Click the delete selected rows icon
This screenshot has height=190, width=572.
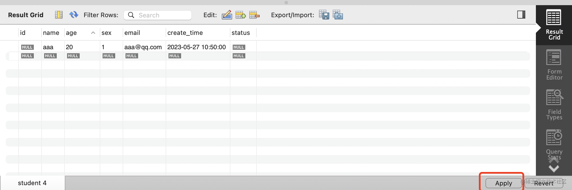click(x=254, y=15)
